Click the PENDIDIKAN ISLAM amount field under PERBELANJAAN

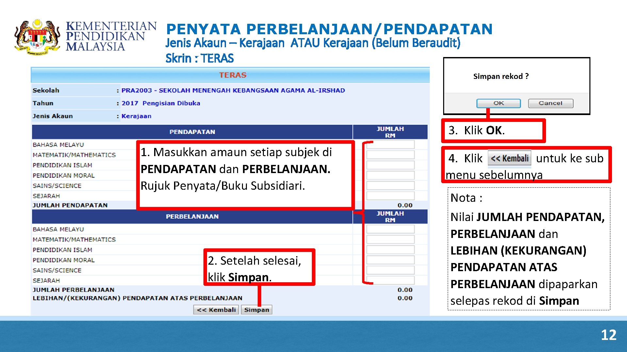pos(390,250)
